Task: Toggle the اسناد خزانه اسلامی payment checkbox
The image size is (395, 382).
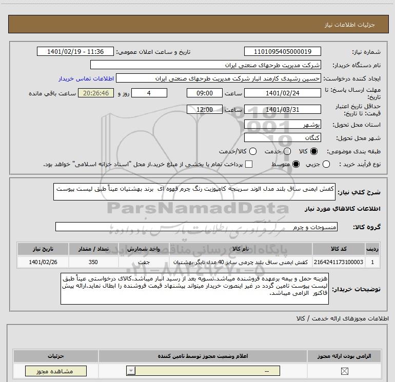Action: point(249,164)
